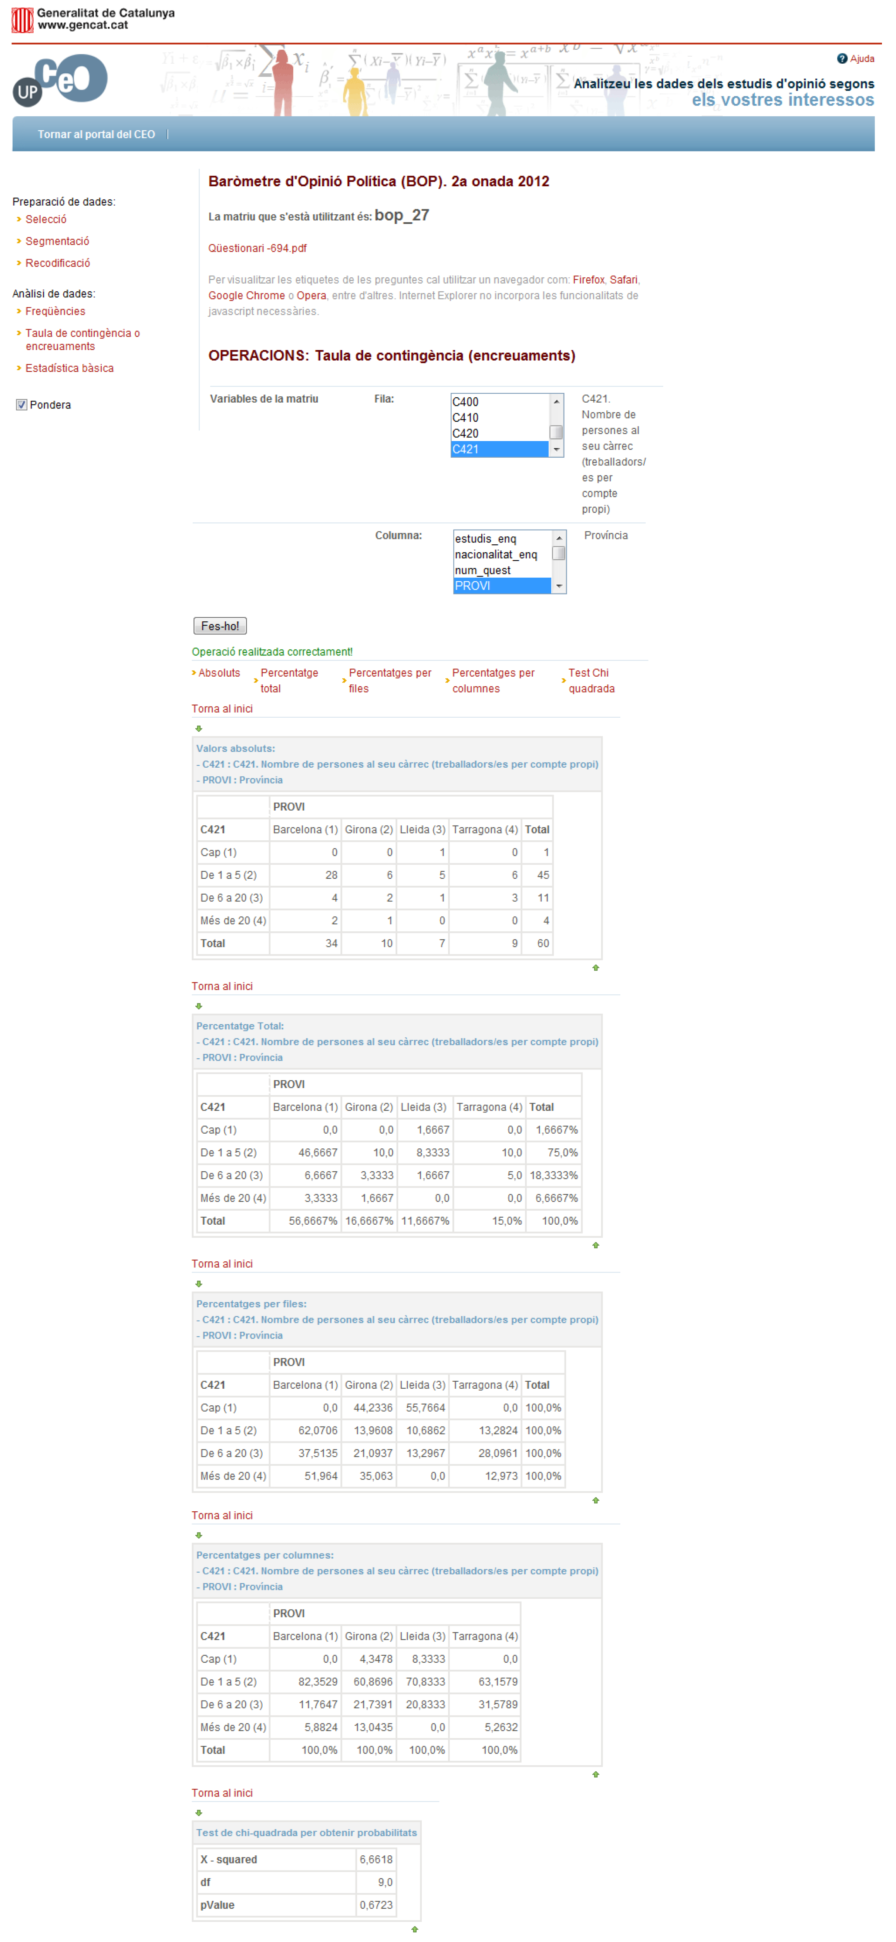Screen dimensions: 896x1942
Task: Click green down arrow above Valors absoluts table
Action: (x=199, y=729)
